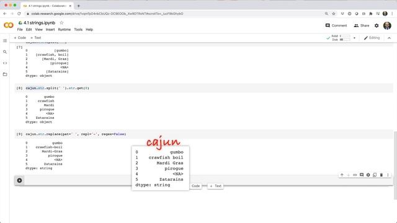Open the table of contents sidebar icon
Image resolution: width=397 pixels, height=223 pixels.
(x=5, y=40)
